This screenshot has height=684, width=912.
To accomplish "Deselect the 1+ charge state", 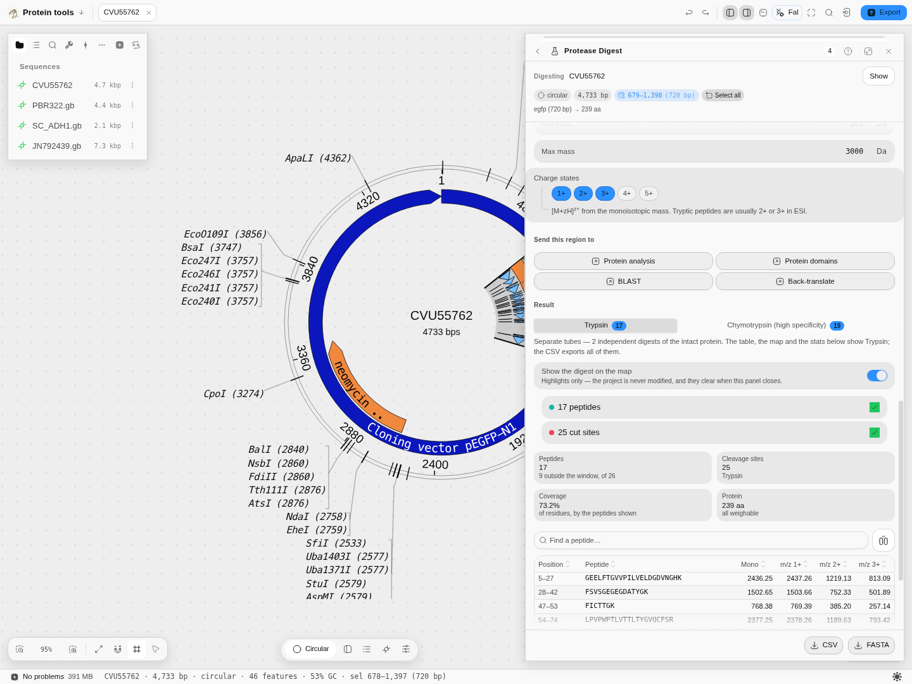I will pyautogui.click(x=561, y=193).
